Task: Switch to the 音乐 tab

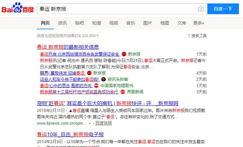Action: 131,23
